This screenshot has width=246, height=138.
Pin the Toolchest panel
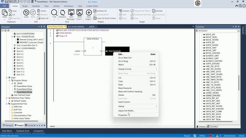[x=236, y=27]
